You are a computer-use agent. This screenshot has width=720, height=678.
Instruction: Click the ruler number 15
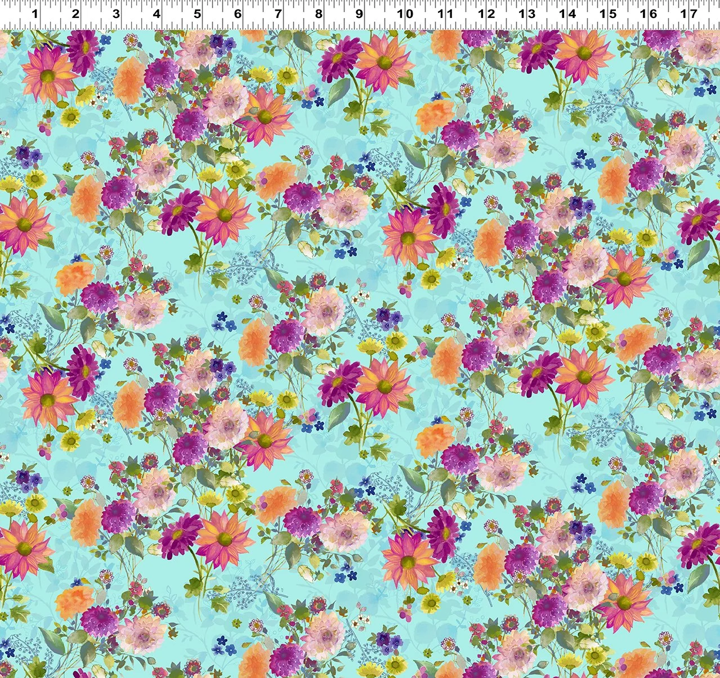point(608,14)
